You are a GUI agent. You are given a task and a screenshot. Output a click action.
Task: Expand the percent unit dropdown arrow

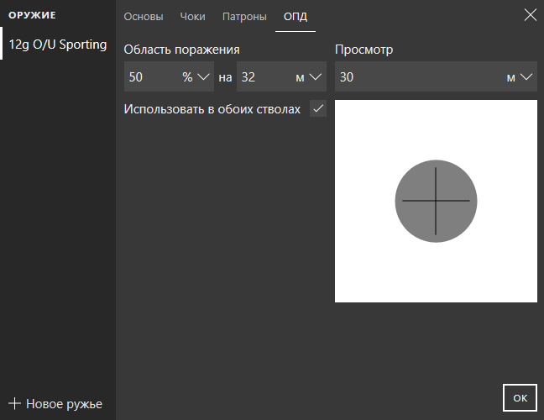tap(203, 76)
